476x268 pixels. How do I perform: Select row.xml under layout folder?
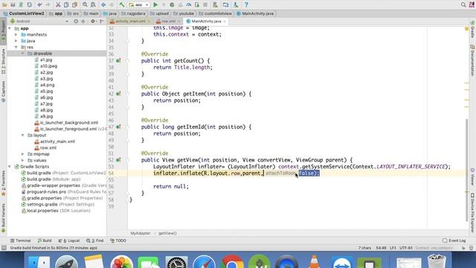click(x=48, y=147)
